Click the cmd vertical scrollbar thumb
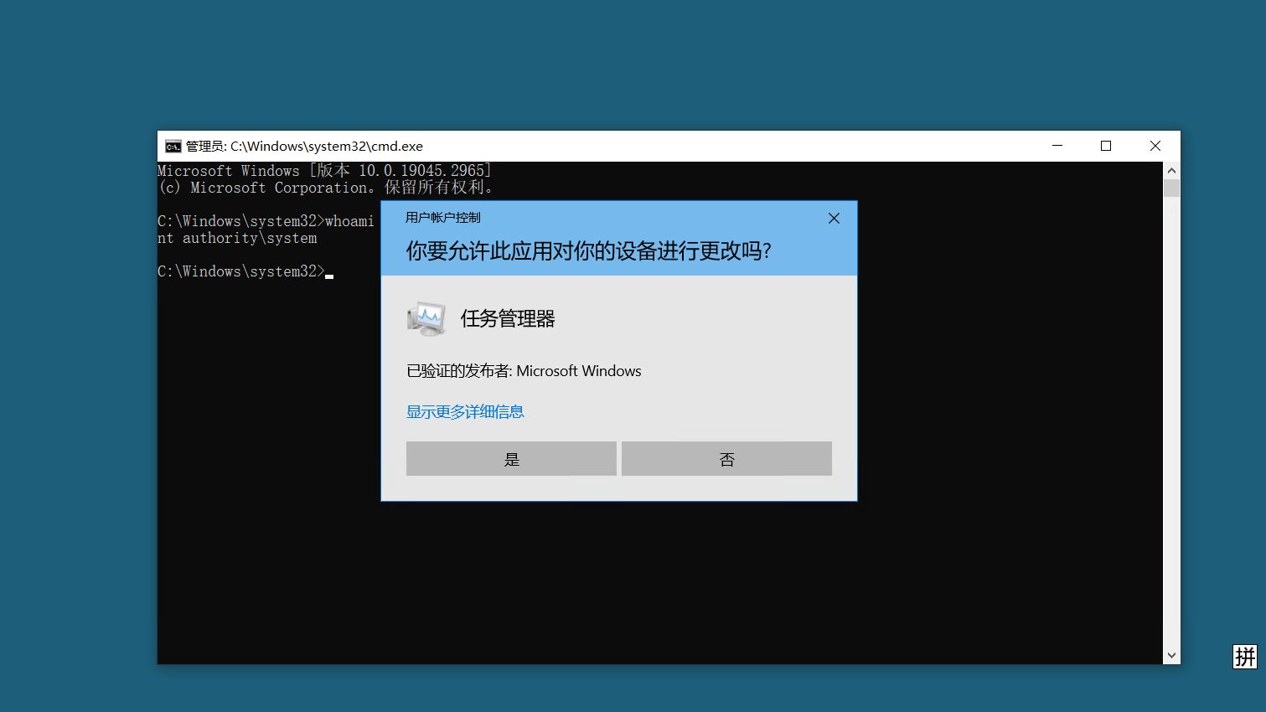This screenshot has height=712, width=1266. pos(1171,188)
